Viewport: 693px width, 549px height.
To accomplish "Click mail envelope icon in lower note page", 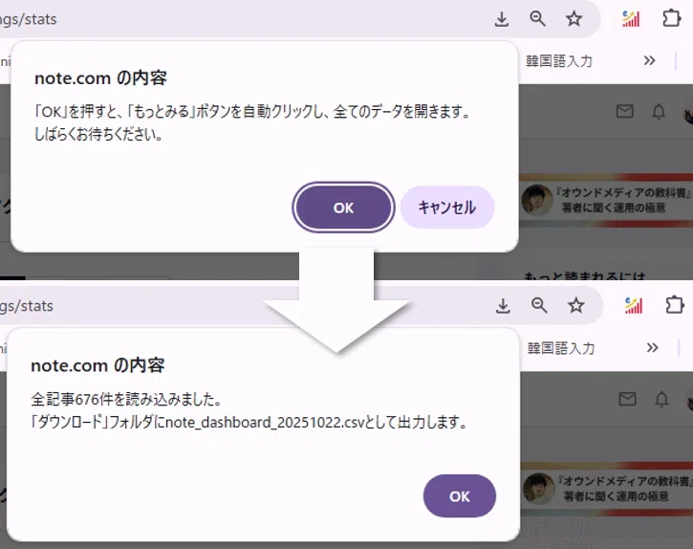I will tap(627, 399).
